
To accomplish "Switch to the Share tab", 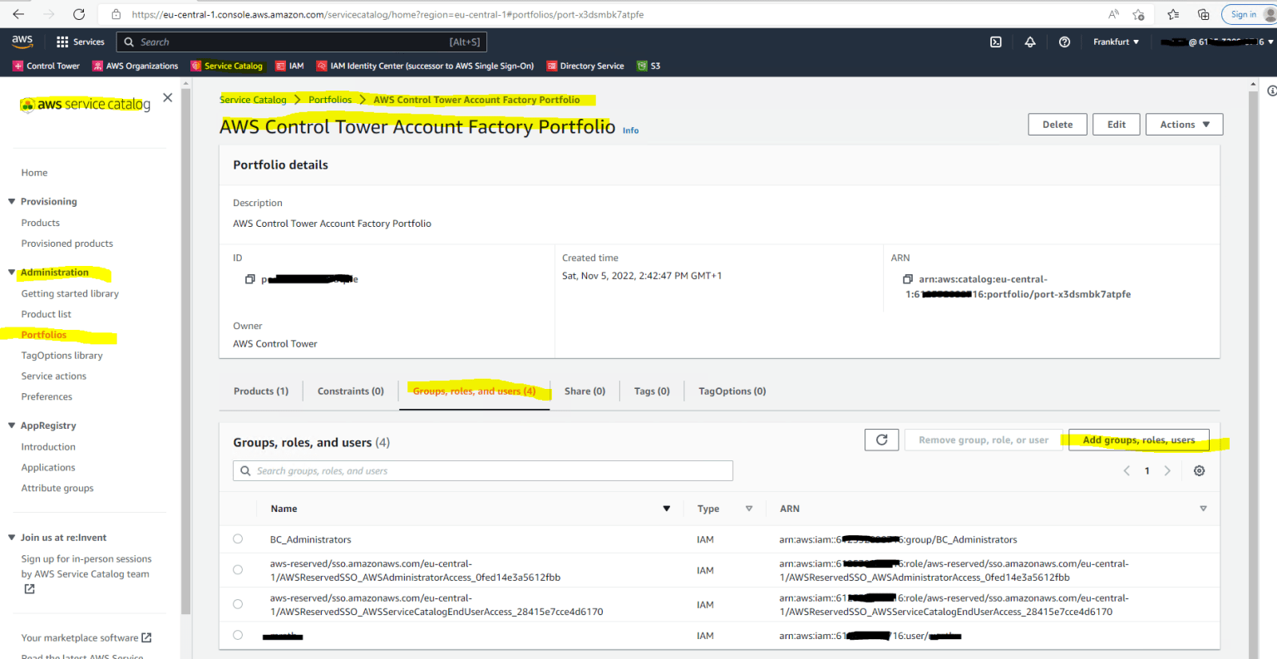I will coord(584,391).
